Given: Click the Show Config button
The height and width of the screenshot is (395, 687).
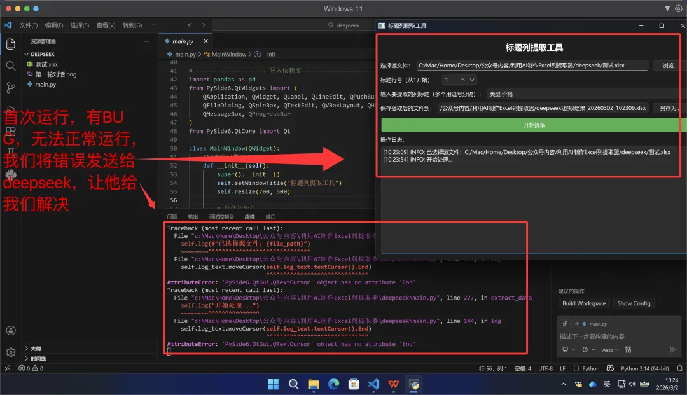Looking at the screenshot, I should 634,303.
